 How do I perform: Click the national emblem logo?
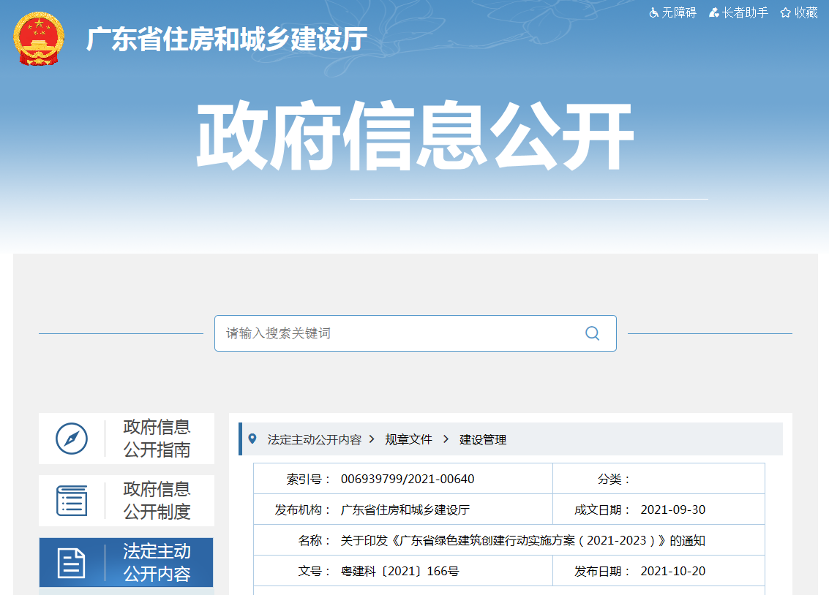(39, 39)
